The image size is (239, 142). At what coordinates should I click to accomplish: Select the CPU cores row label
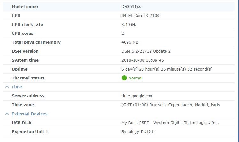[x=22, y=33]
